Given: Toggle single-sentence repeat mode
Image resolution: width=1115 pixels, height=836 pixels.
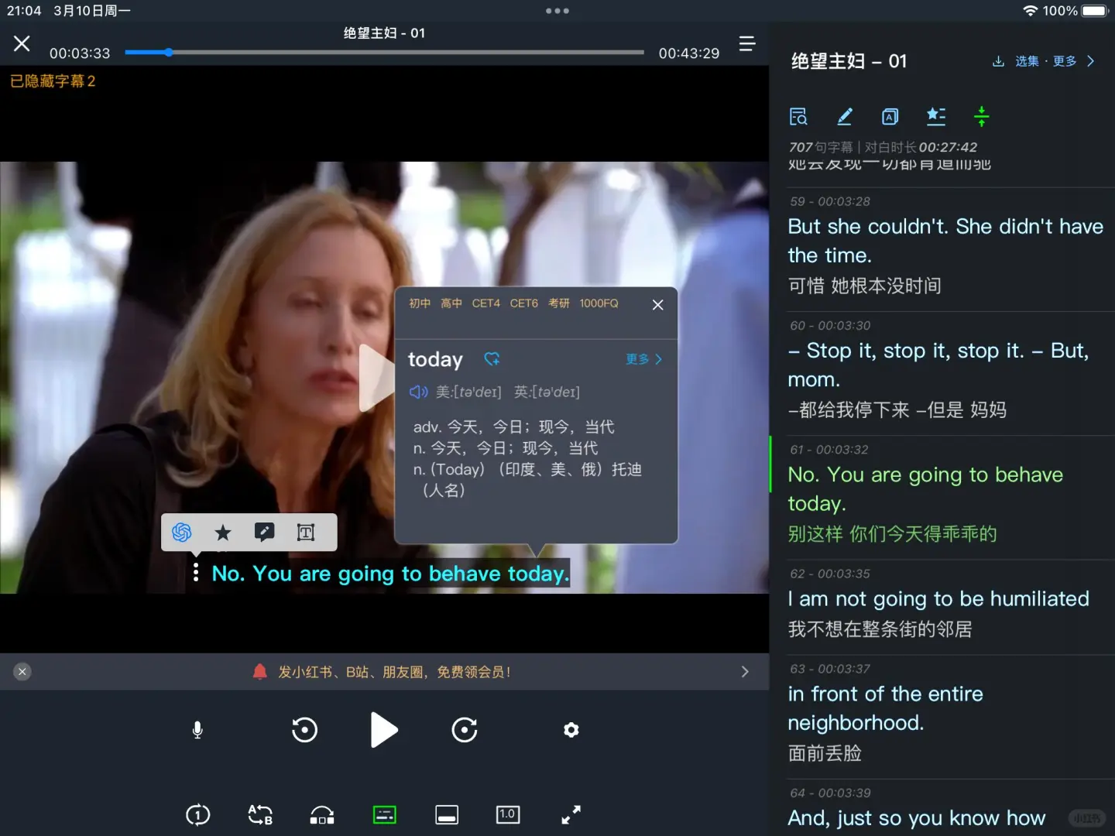Looking at the screenshot, I should click(x=197, y=814).
